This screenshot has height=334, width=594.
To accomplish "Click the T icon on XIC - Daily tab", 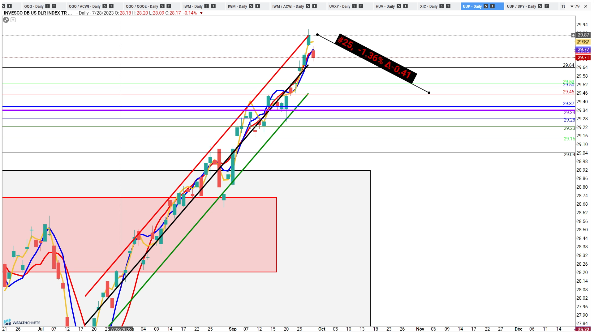I will tap(448, 6).
